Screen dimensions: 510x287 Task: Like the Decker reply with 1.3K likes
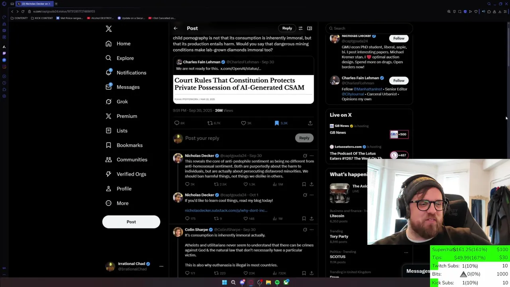click(249, 184)
